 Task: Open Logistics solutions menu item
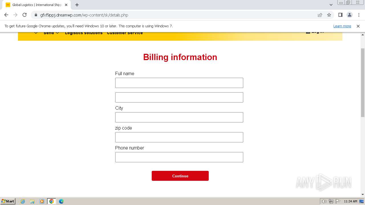[x=84, y=33]
